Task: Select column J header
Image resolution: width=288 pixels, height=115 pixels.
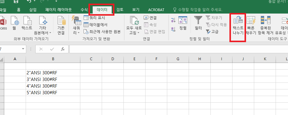Action: 243,59
